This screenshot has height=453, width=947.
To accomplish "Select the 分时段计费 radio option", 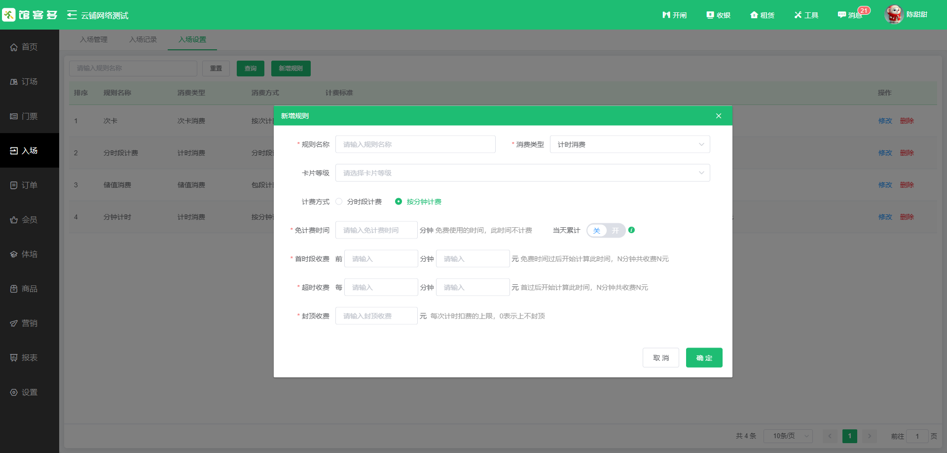I will coord(339,202).
